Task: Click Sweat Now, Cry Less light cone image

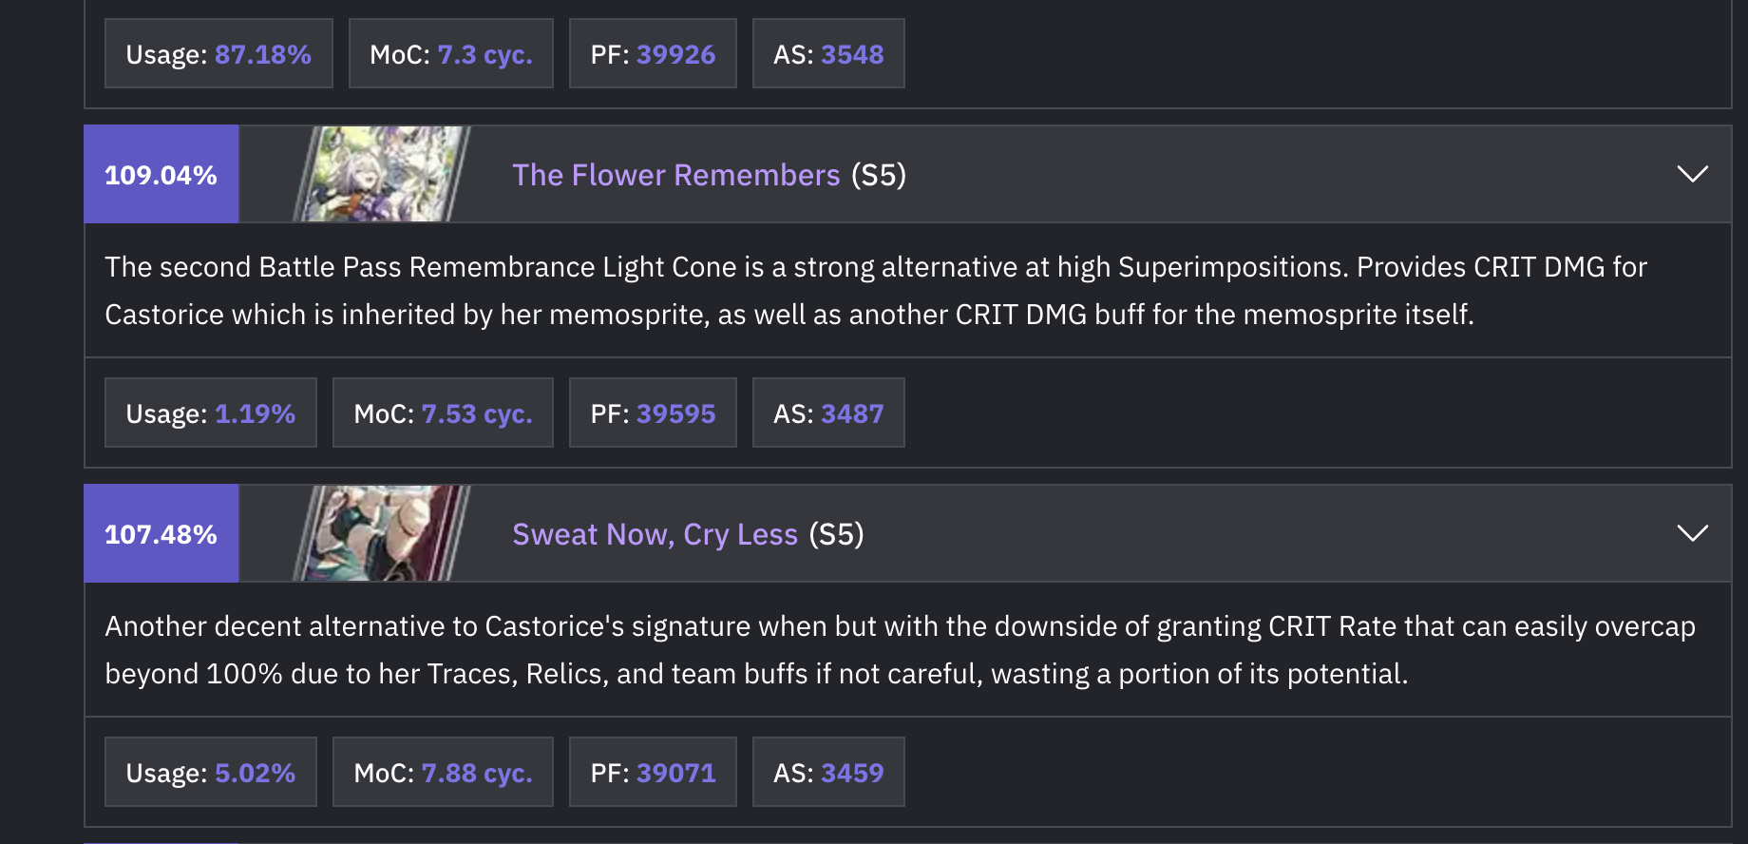Action: tap(382, 534)
